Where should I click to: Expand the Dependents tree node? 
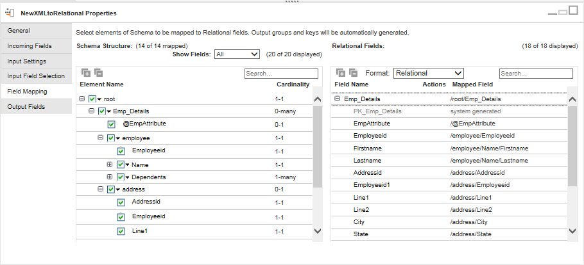(x=110, y=177)
